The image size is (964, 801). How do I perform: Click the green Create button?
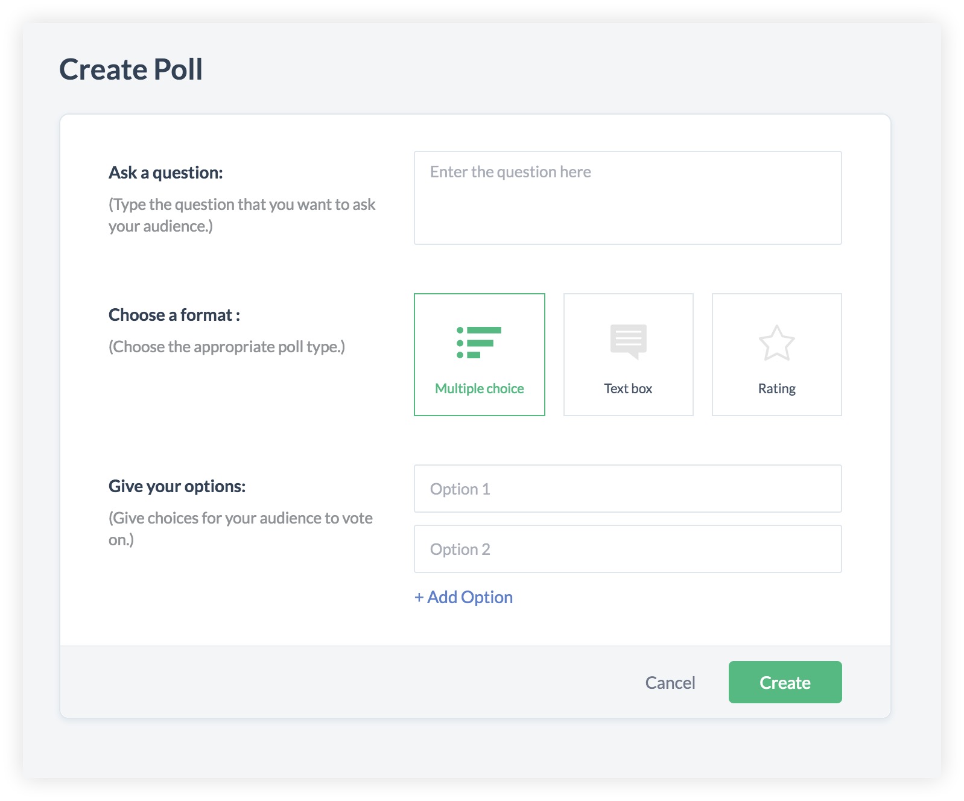click(785, 682)
